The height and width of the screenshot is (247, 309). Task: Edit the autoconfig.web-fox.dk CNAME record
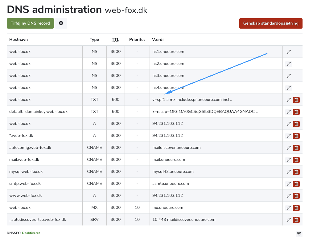[x=289, y=148]
